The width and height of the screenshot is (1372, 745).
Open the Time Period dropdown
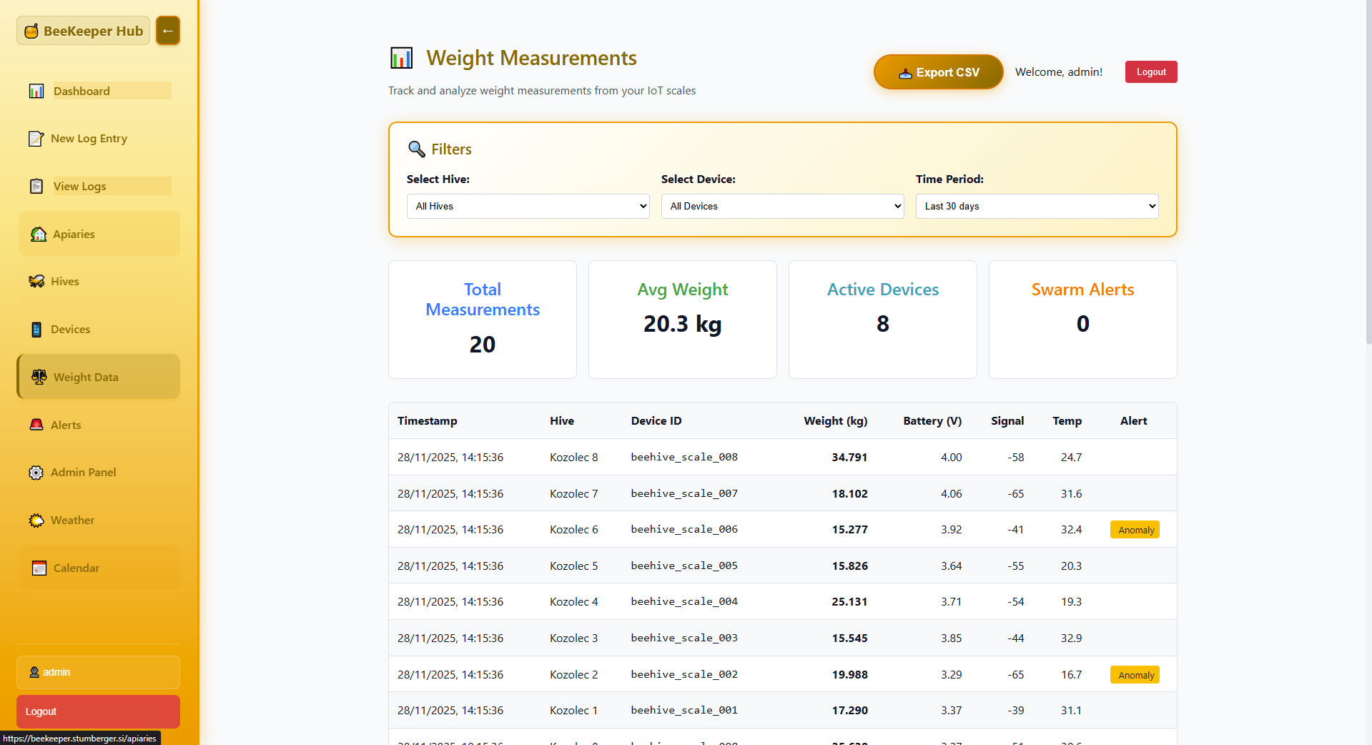coord(1037,206)
